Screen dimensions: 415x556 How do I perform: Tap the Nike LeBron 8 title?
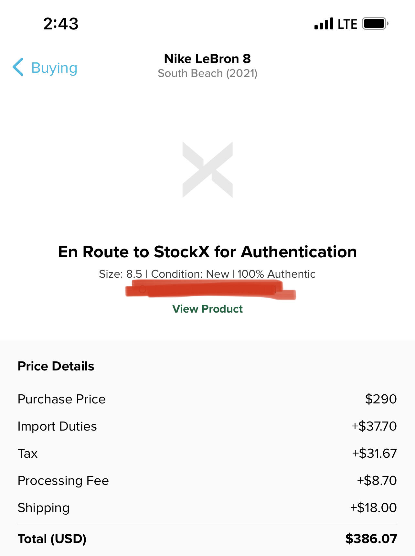point(207,59)
